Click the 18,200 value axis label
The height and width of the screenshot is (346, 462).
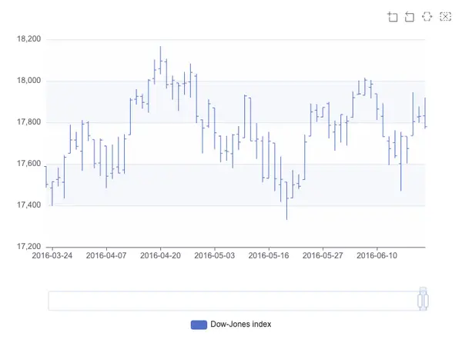click(29, 39)
